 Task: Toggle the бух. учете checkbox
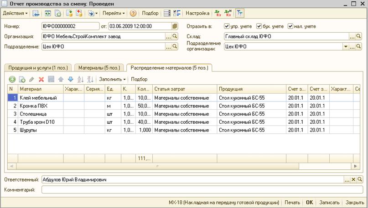(259, 26)
